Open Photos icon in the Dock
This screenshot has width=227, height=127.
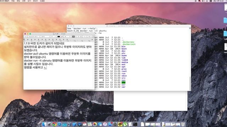point(95,124)
